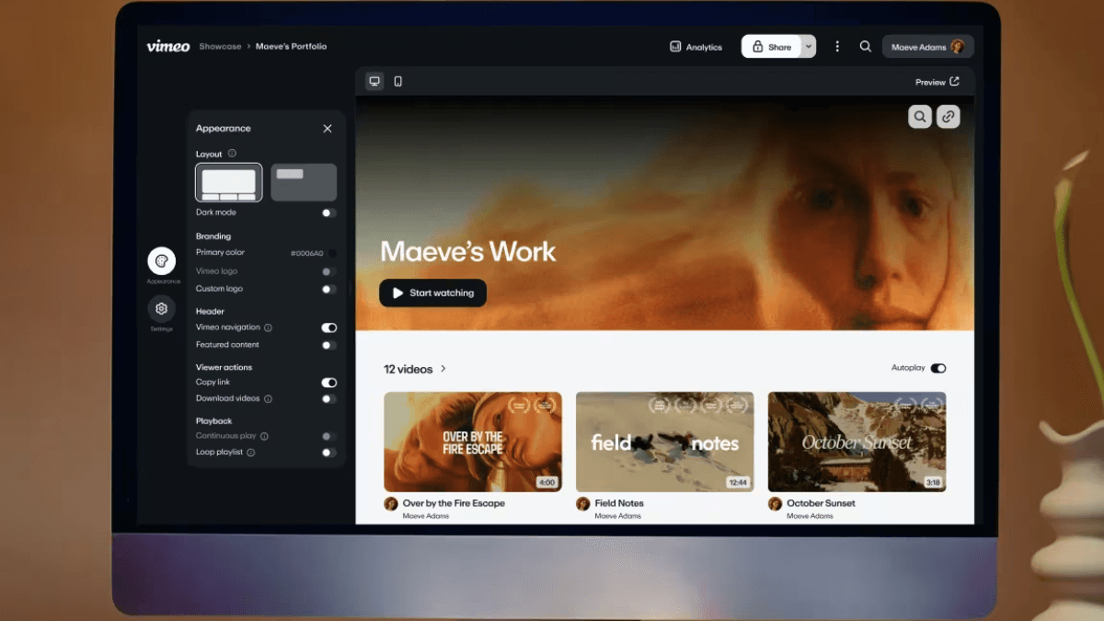
Task: Switch to desktop preview mode
Action: tap(374, 81)
